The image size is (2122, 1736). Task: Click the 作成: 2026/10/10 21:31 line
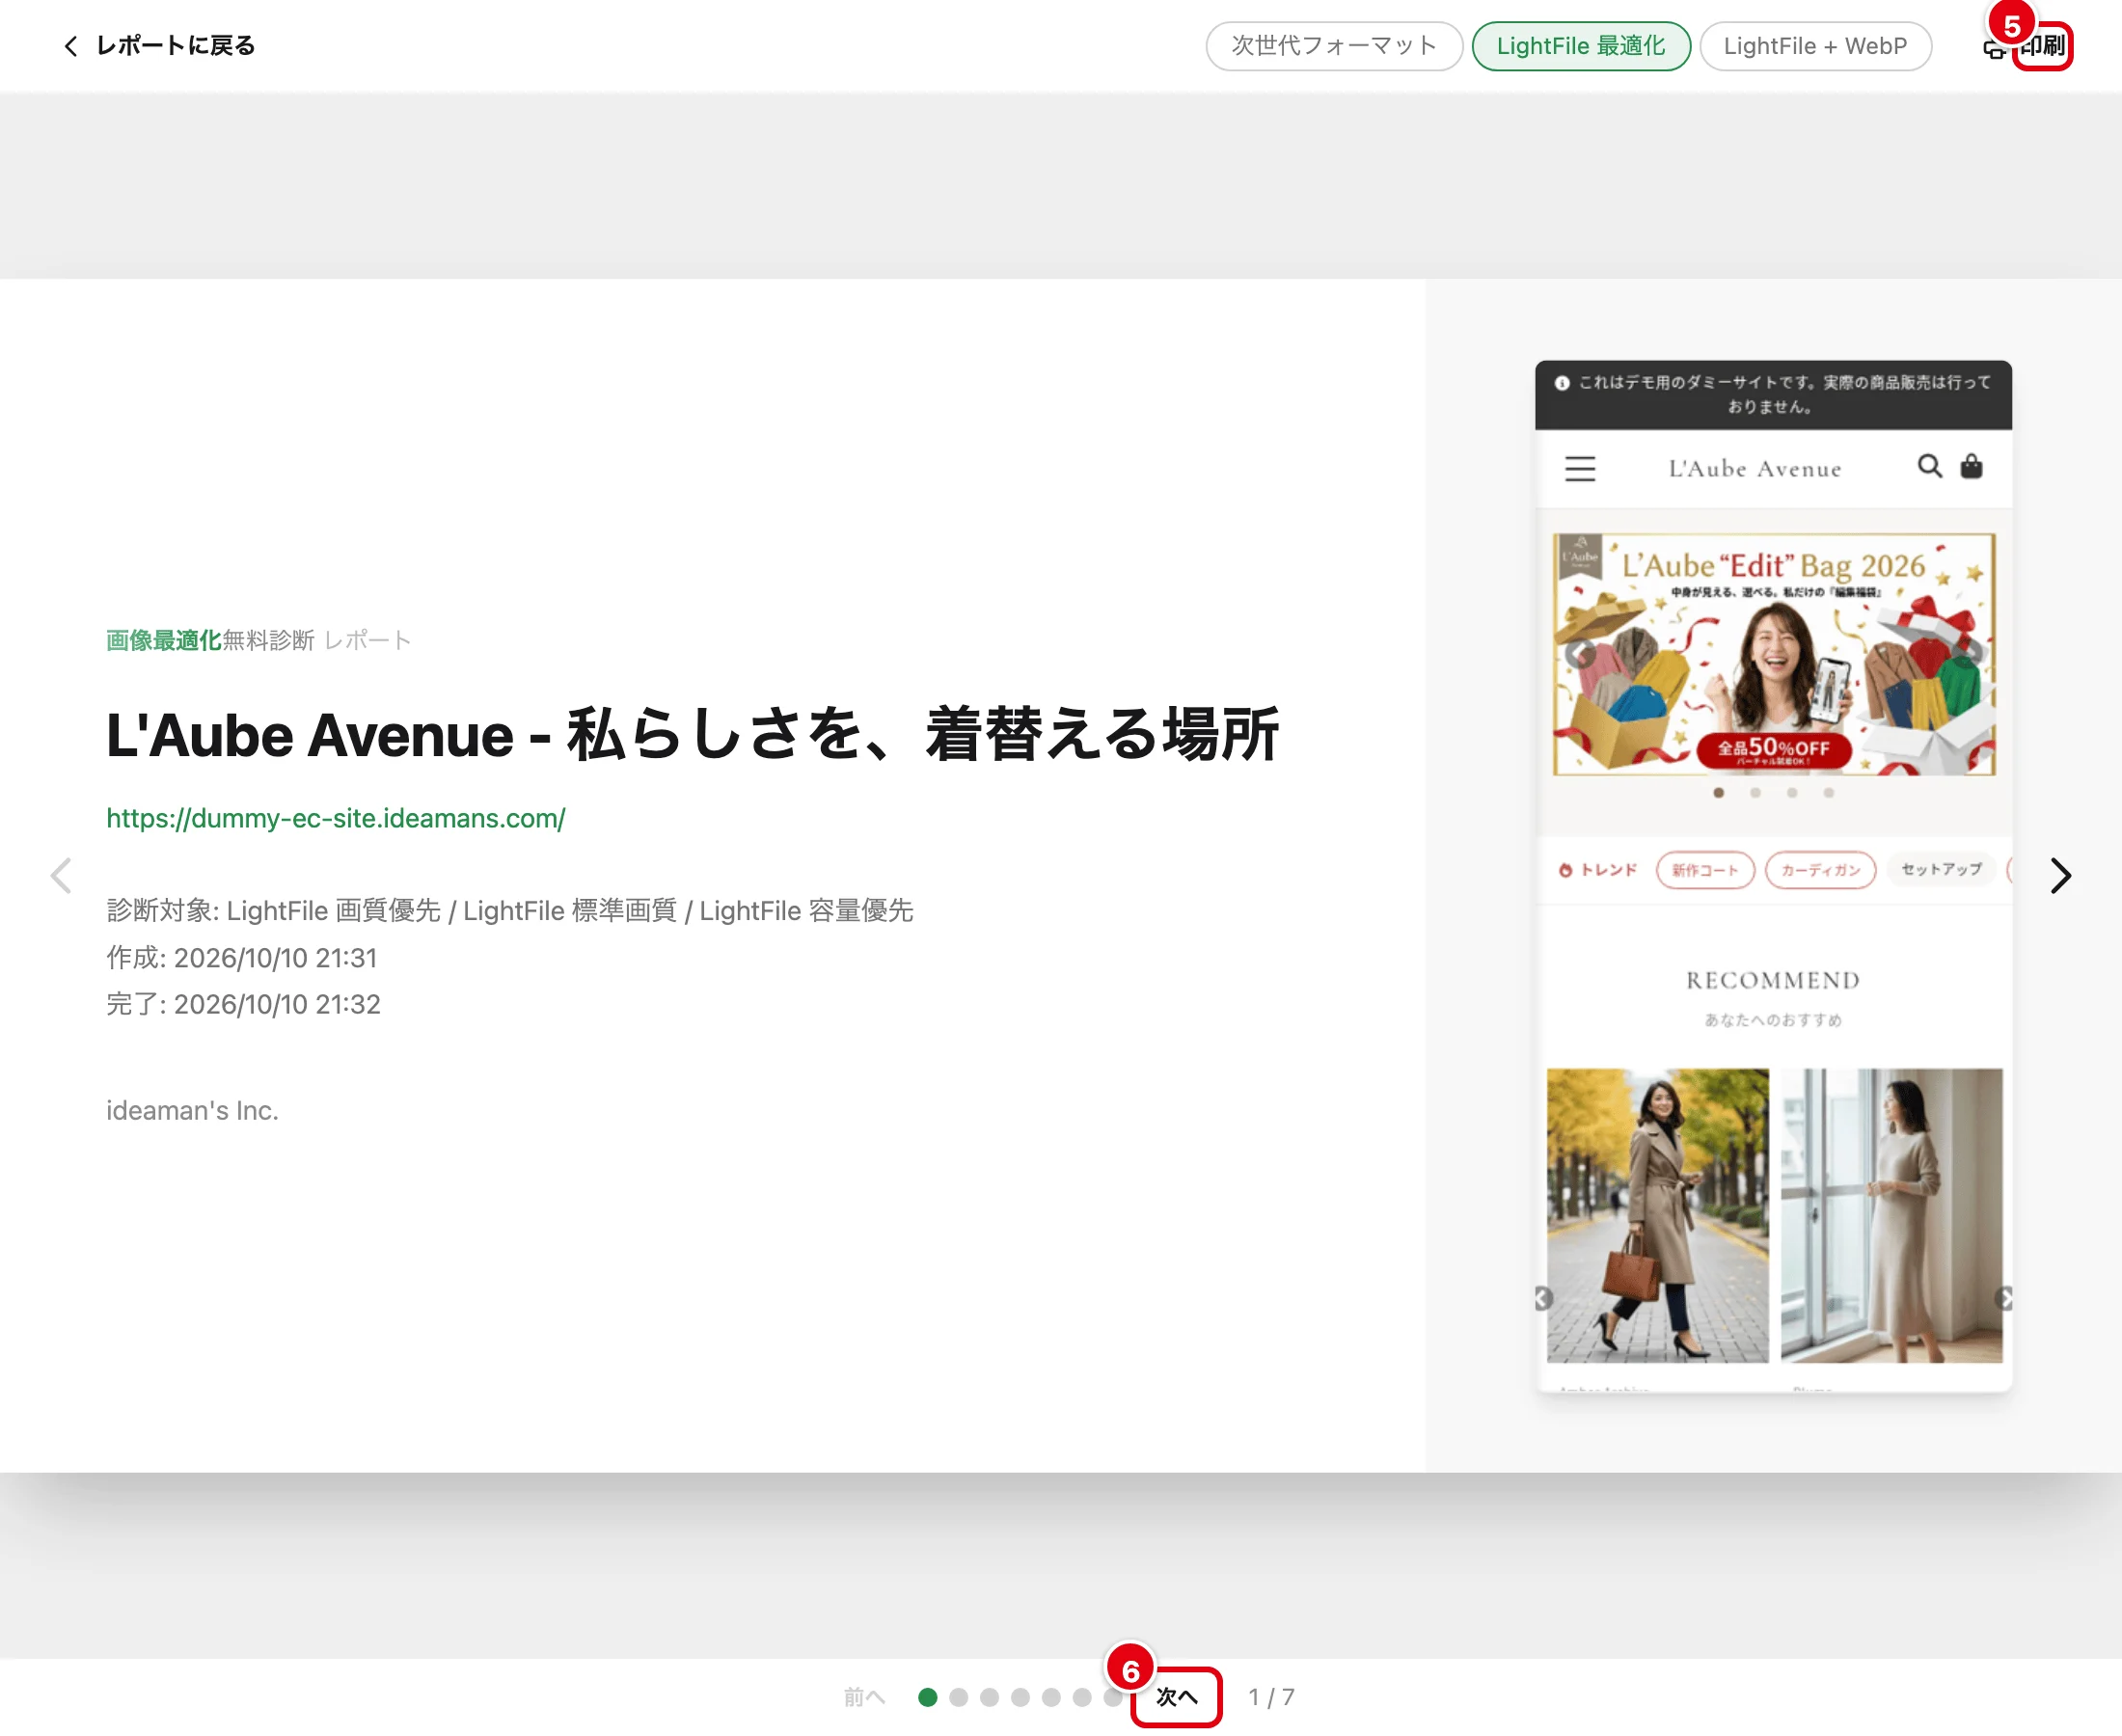tap(241, 958)
